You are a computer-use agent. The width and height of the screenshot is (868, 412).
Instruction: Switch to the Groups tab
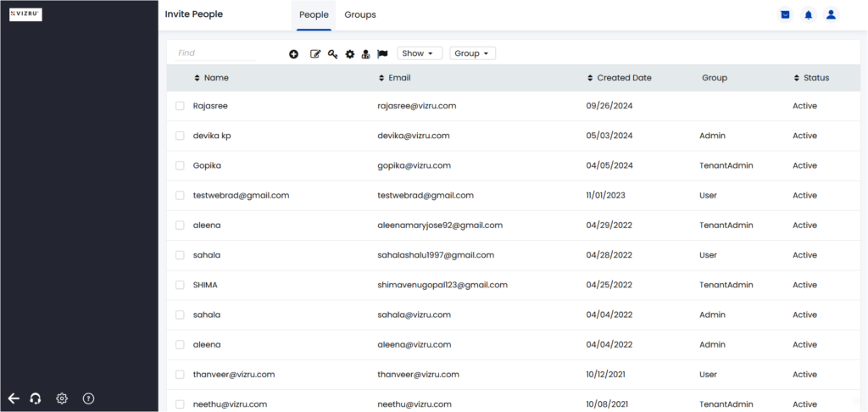(360, 15)
